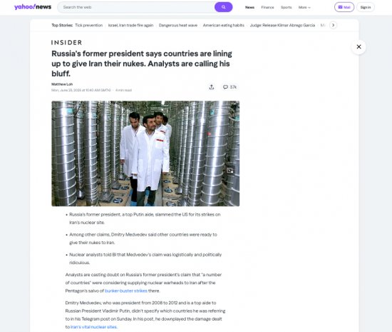392x332 pixels.
Task: Advance top stories with right chevron
Action: click(x=333, y=25)
